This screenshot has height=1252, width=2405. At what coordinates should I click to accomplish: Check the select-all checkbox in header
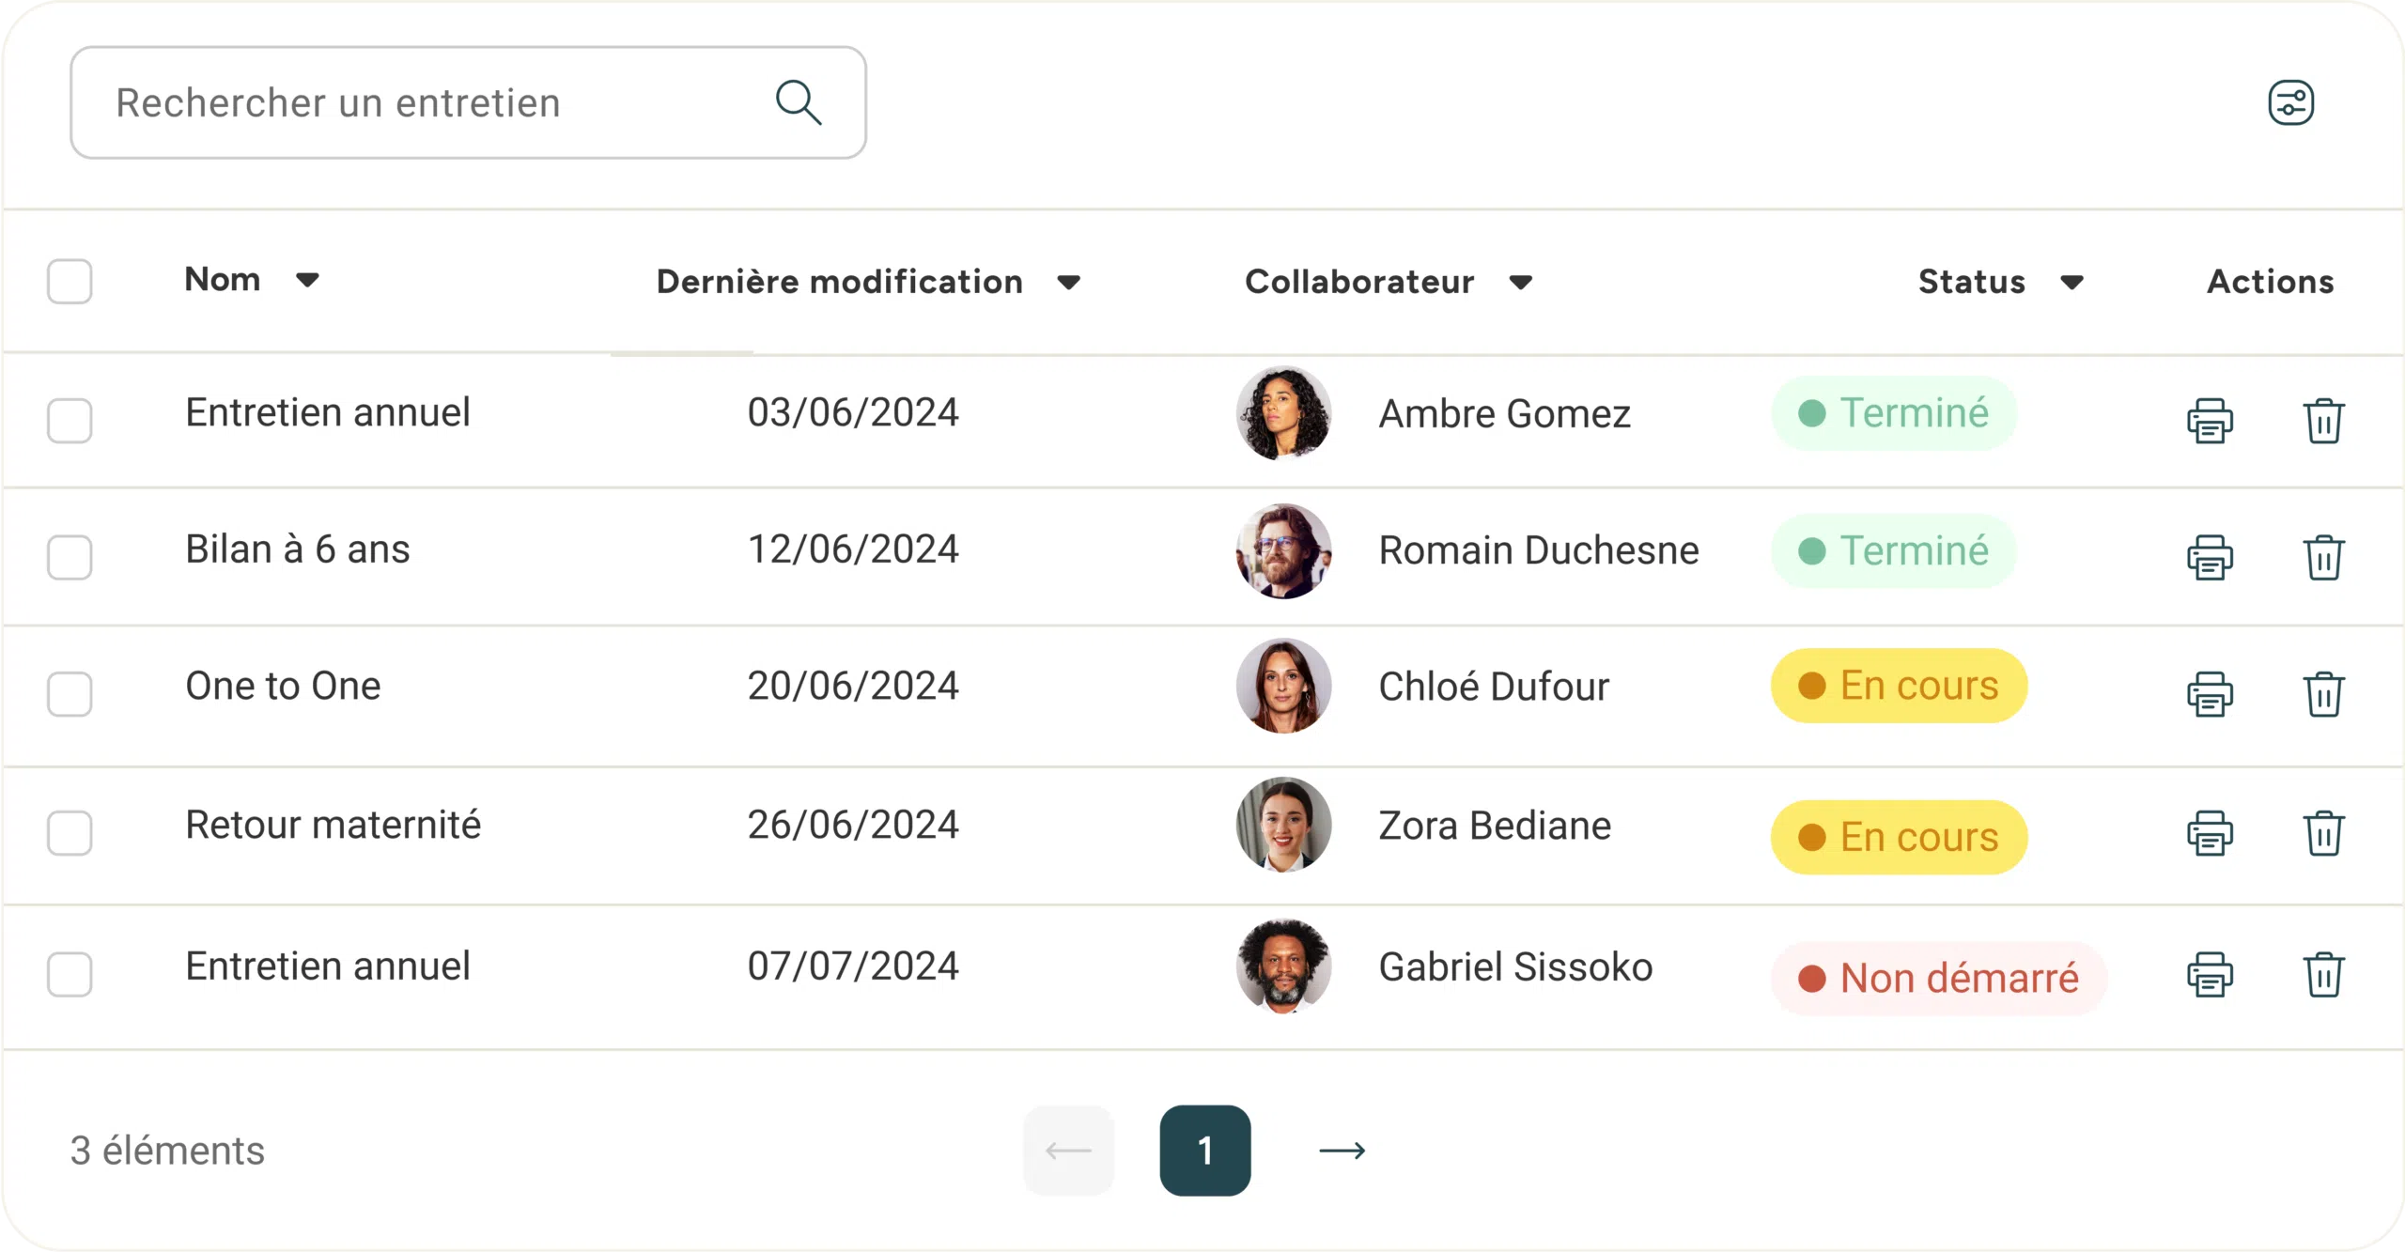tap(70, 282)
